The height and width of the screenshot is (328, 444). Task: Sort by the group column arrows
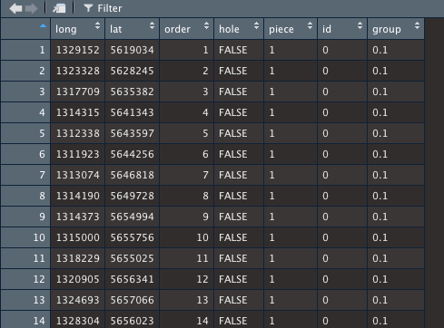pyautogui.click(x=417, y=25)
